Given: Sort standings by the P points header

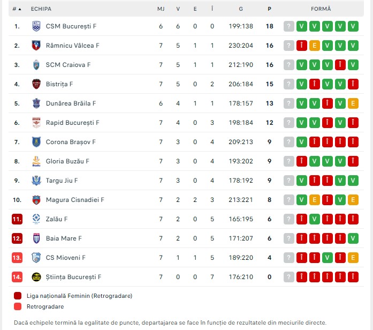Looking at the screenshot, I should (x=270, y=9).
